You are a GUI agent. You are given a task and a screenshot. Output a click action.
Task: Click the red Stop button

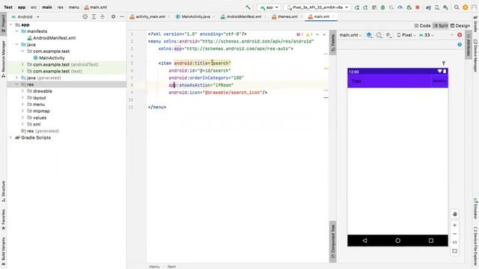[x=418, y=7]
